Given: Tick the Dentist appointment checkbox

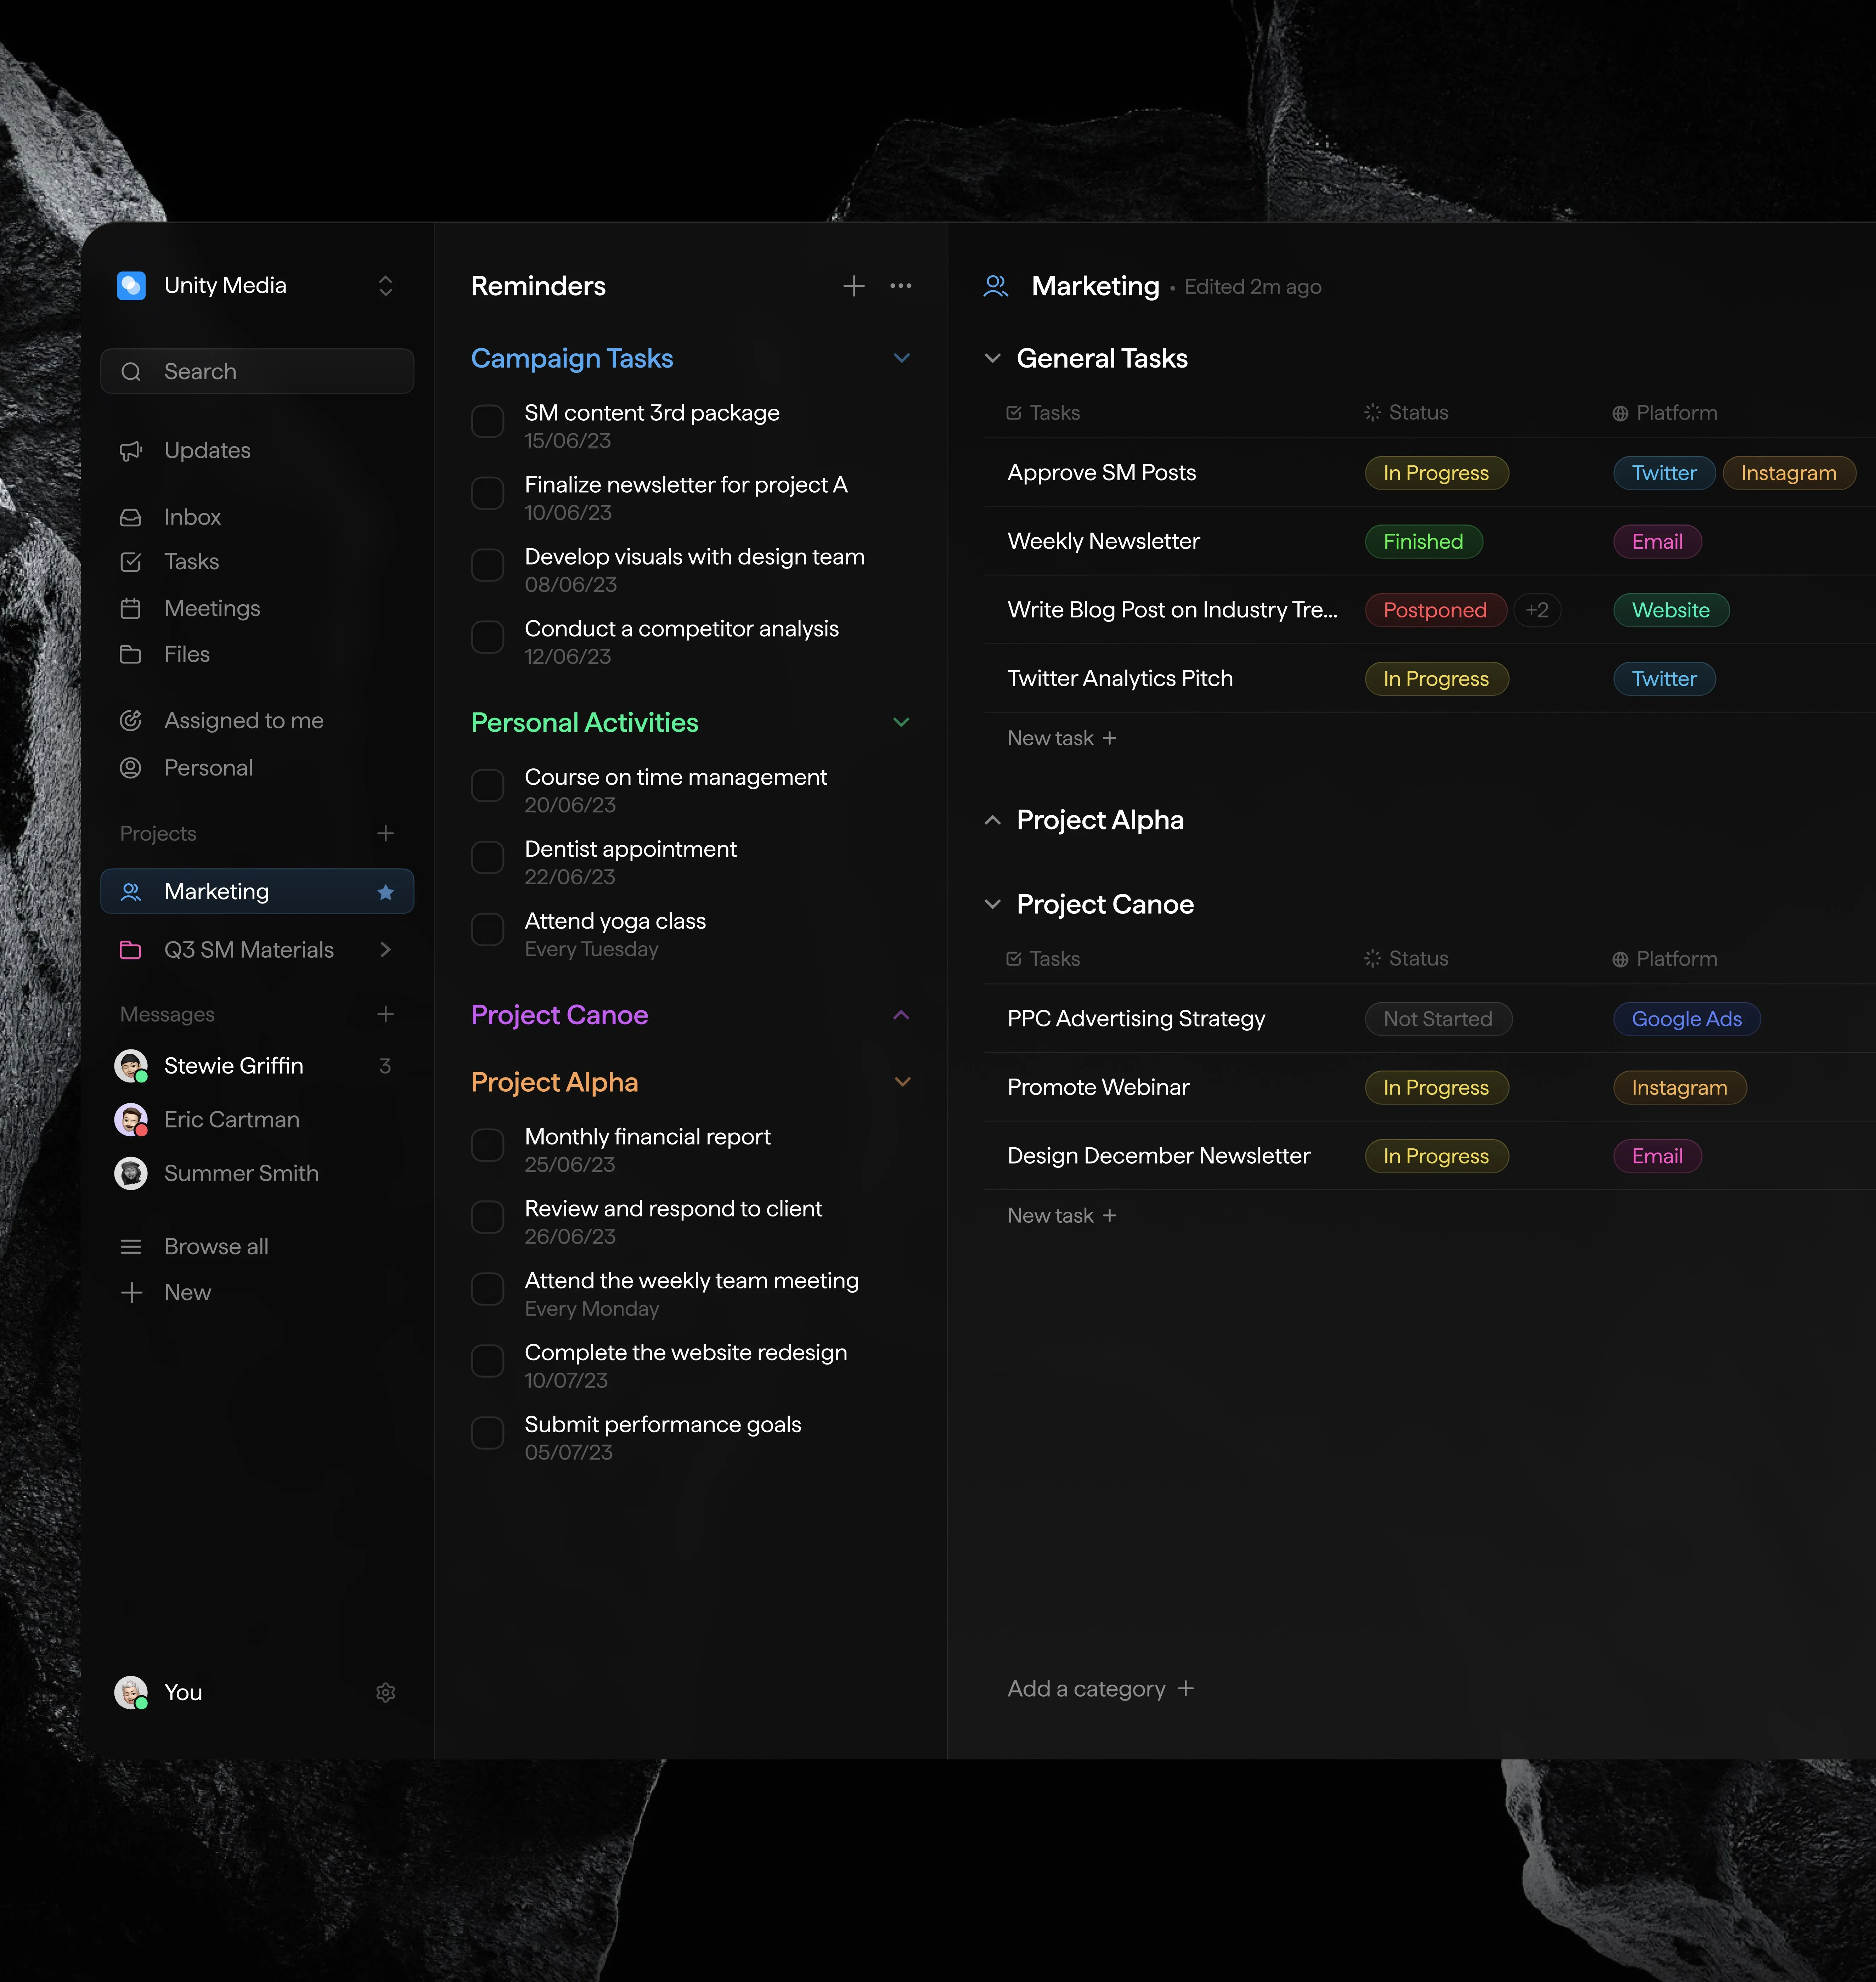Looking at the screenshot, I should point(487,857).
